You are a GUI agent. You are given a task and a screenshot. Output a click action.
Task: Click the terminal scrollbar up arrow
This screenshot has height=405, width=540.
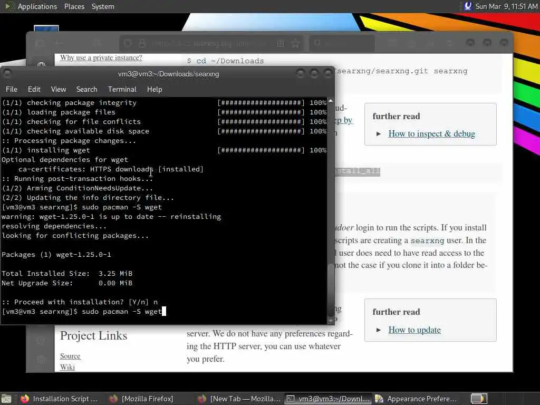point(331,101)
